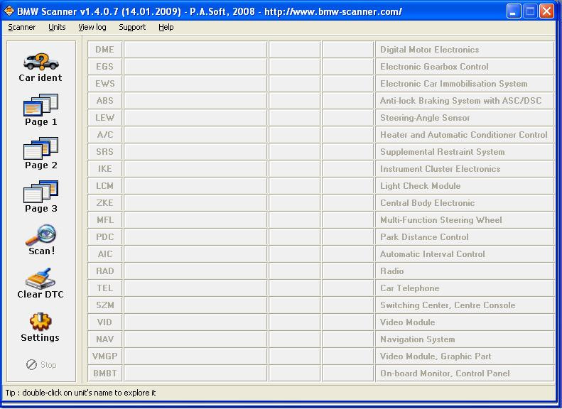Click the Video Module description
Viewport: 562px width, 409px height.
click(408, 322)
